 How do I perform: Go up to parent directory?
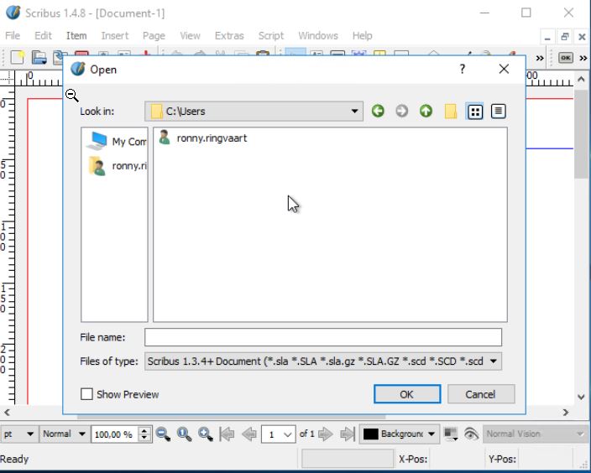[426, 111]
